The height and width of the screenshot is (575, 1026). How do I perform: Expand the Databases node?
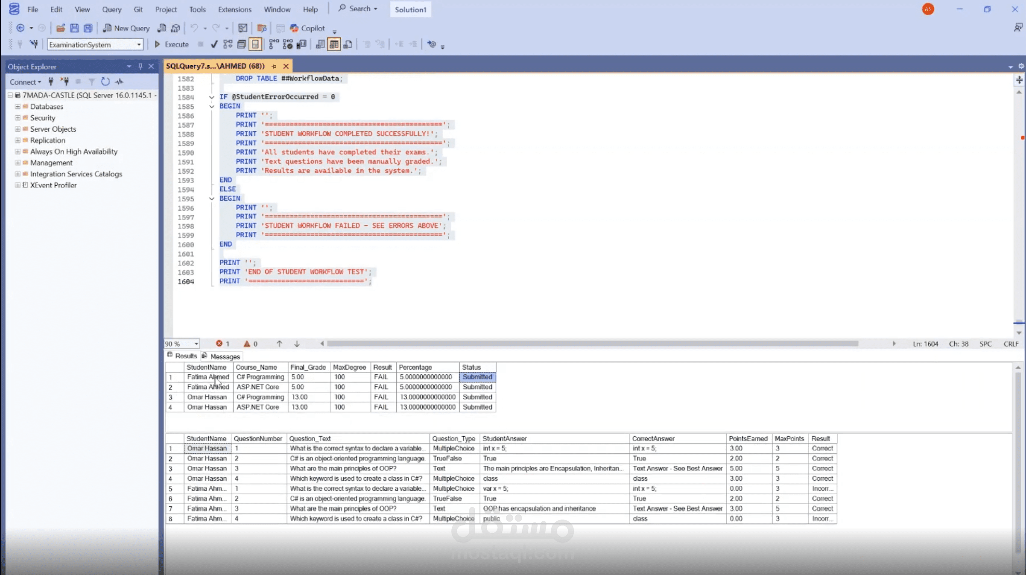coord(18,107)
